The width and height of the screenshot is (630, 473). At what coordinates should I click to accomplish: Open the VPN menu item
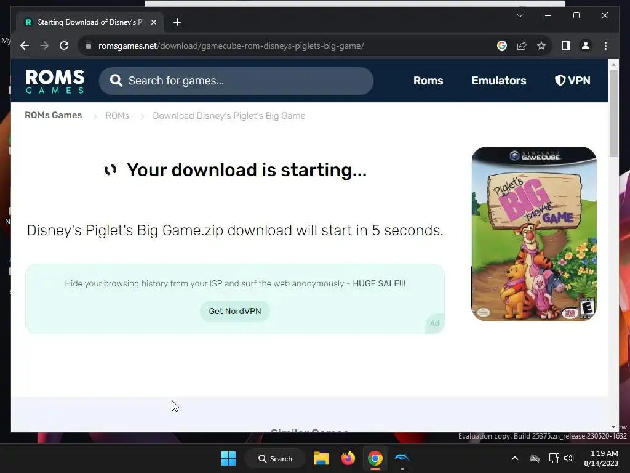[573, 81]
